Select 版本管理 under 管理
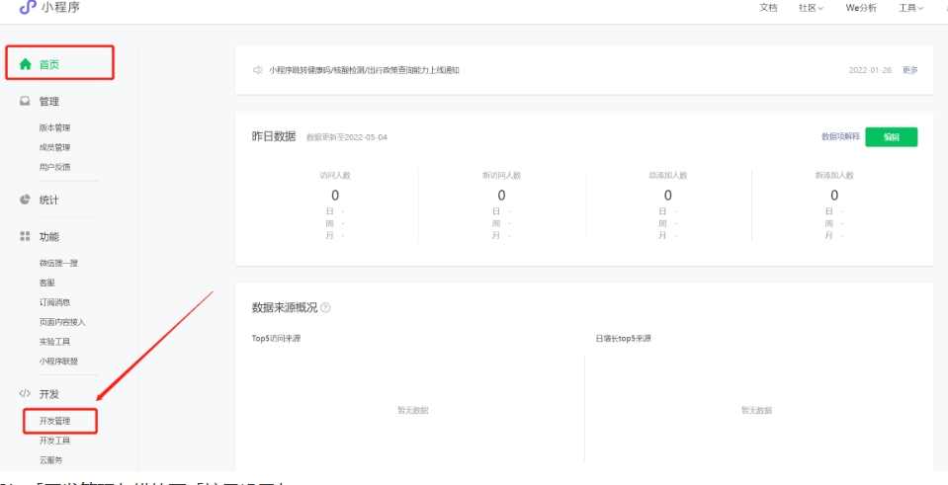The width and height of the screenshot is (948, 485). coord(54,127)
